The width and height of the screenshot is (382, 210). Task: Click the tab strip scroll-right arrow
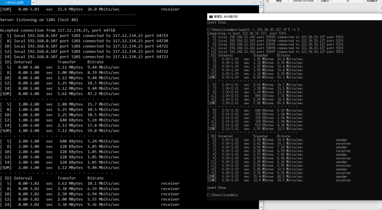[x=256, y=2]
